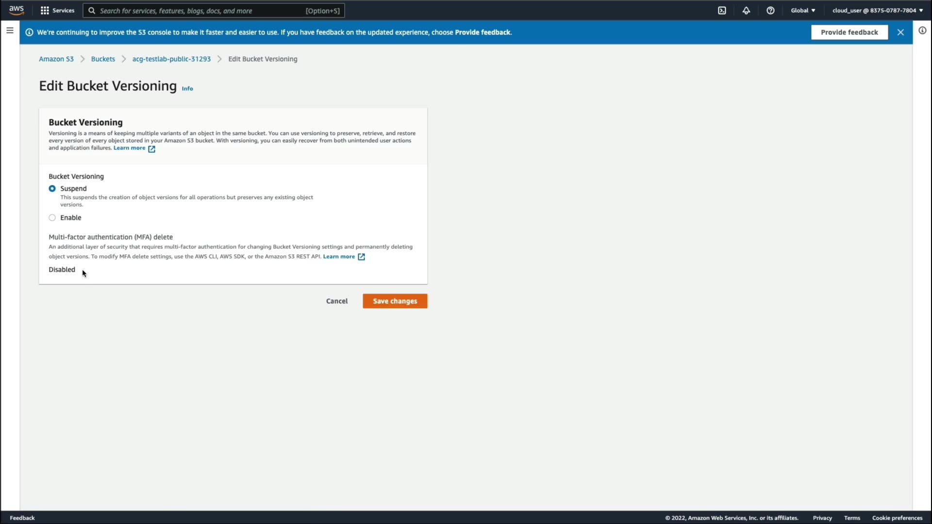Image resolution: width=932 pixels, height=524 pixels.
Task: Select the Enable versioning option
Action: coord(52,218)
